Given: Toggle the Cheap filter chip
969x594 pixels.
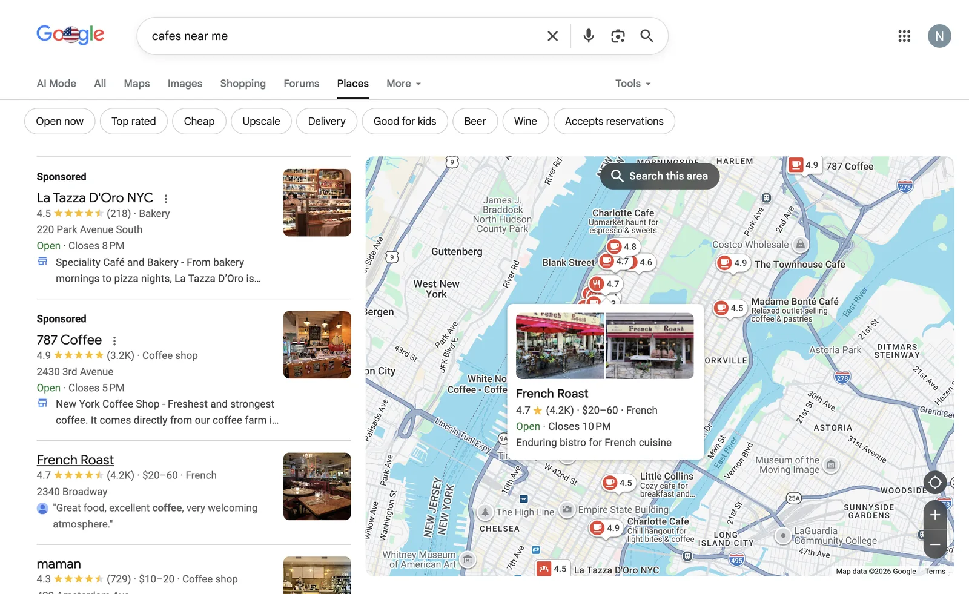Looking at the screenshot, I should [199, 121].
